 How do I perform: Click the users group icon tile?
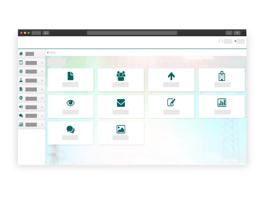point(121,80)
